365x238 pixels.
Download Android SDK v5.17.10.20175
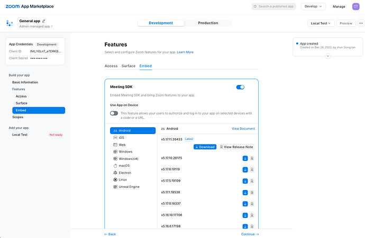[245, 158]
